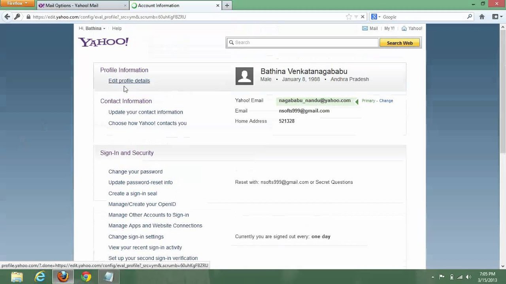The image size is (506, 284).
Task: Click the Search Web button
Action: pos(400,43)
